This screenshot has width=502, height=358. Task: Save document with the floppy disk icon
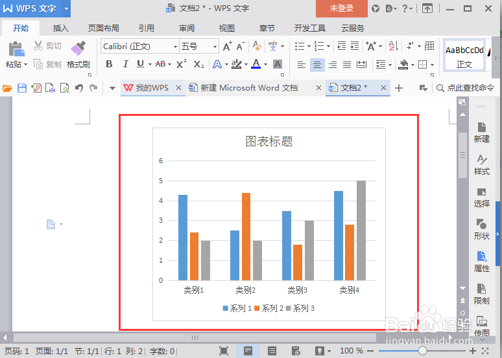pos(22,88)
